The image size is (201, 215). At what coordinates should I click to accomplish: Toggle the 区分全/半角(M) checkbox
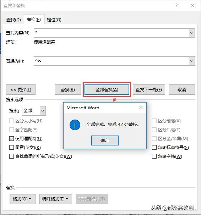[154, 139]
